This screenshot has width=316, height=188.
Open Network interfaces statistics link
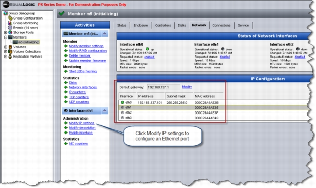point(83,87)
